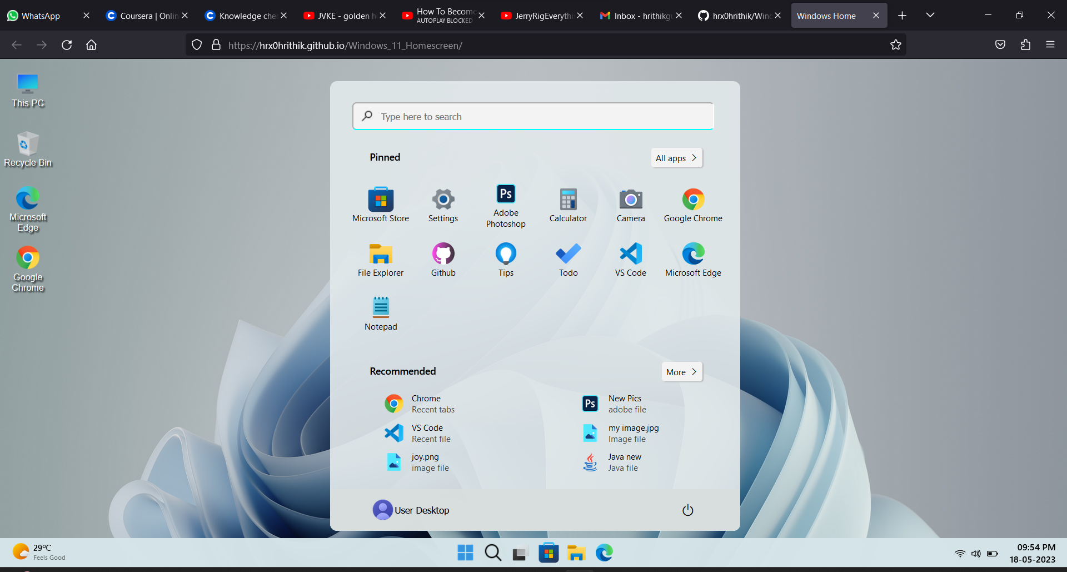Click the Type here to search box
The width and height of the screenshot is (1067, 572).
coord(533,116)
